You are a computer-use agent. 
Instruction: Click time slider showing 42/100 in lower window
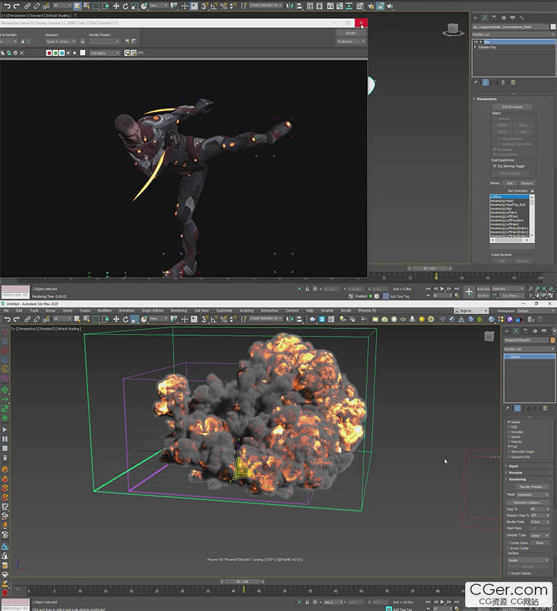pos(242,581)
